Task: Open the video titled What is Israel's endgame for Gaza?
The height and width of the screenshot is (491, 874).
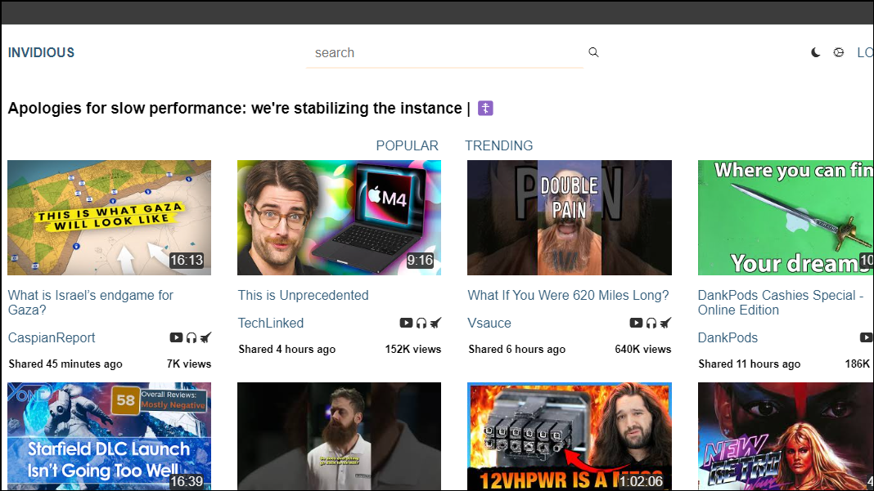Action: point(90,295)
